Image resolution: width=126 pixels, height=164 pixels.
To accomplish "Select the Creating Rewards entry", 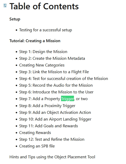I will tap(35, 133).
